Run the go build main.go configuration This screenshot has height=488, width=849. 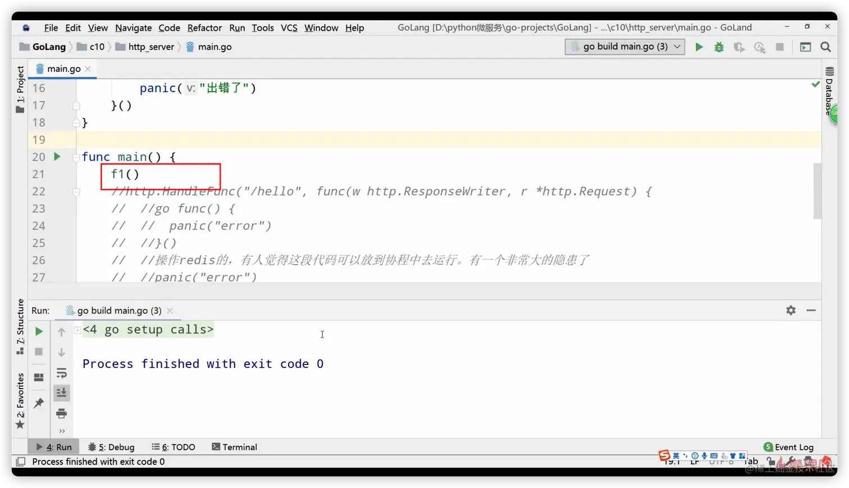pos(699,47)
